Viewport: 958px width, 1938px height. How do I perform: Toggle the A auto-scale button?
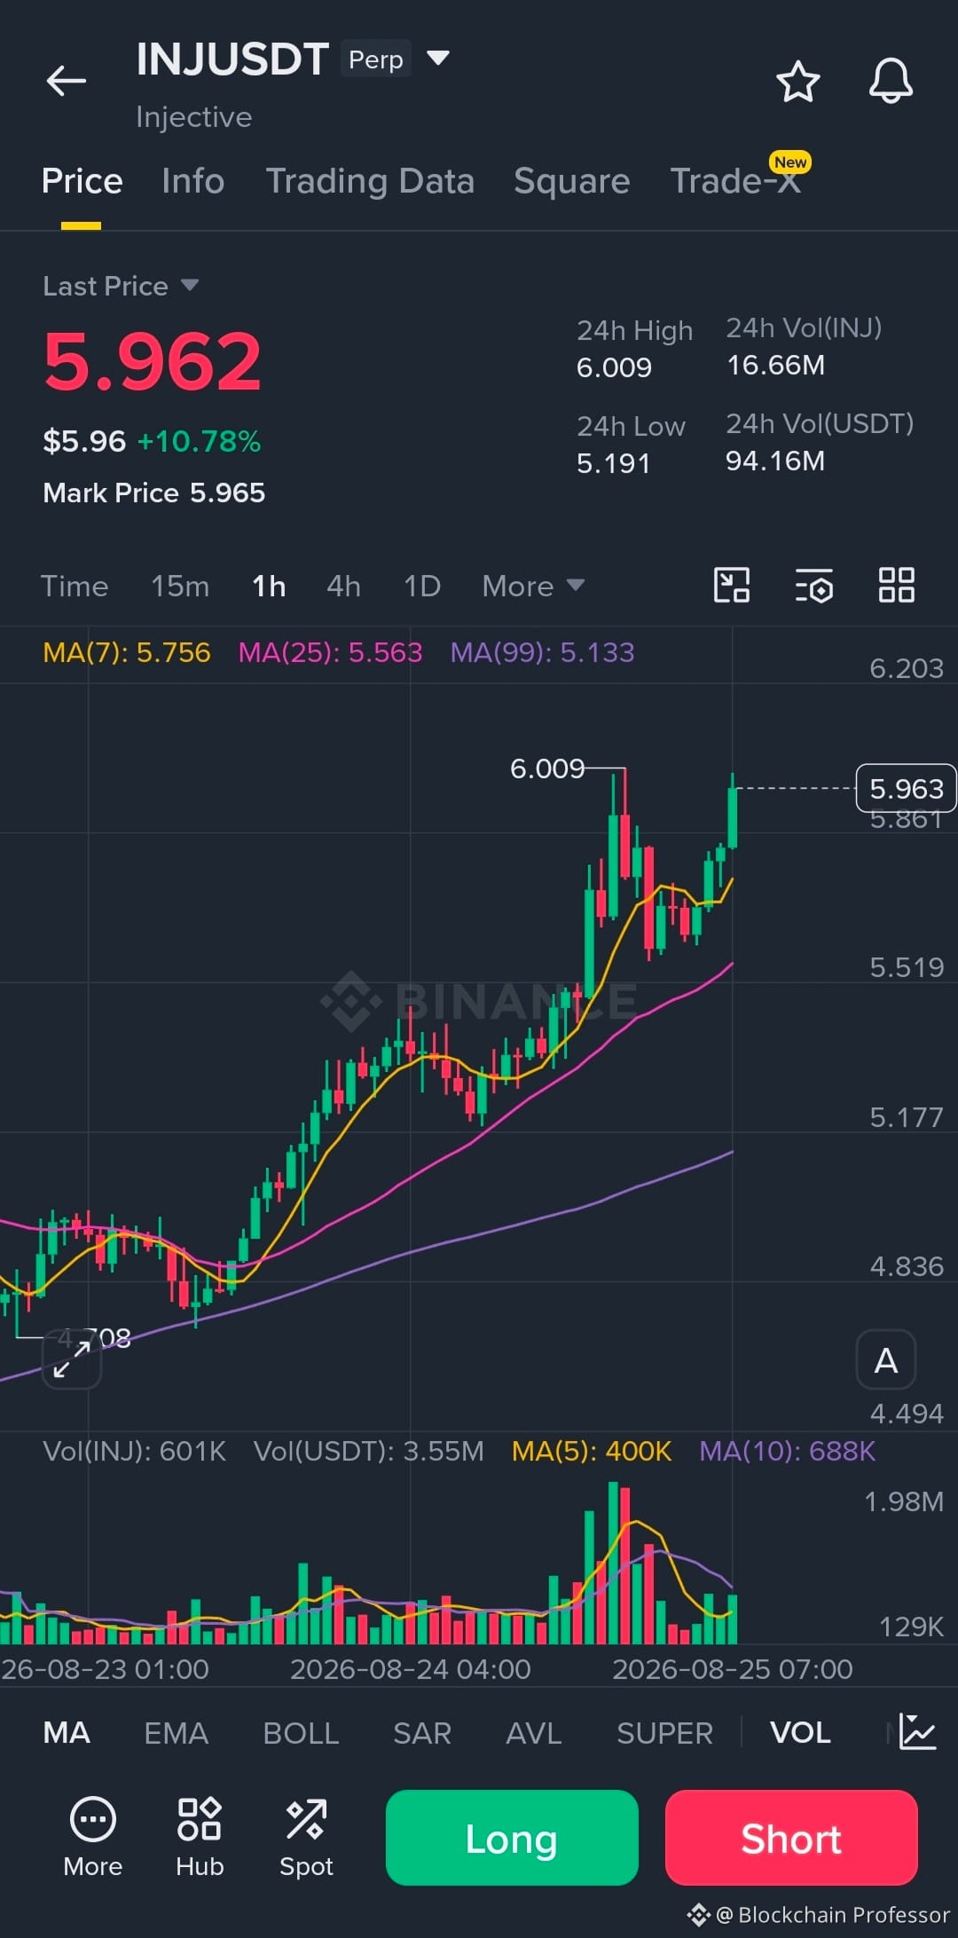tap(885, 1359)
